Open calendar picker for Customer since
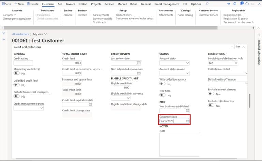This screenshot has height=161, width=262. click(x=188, y=121)
